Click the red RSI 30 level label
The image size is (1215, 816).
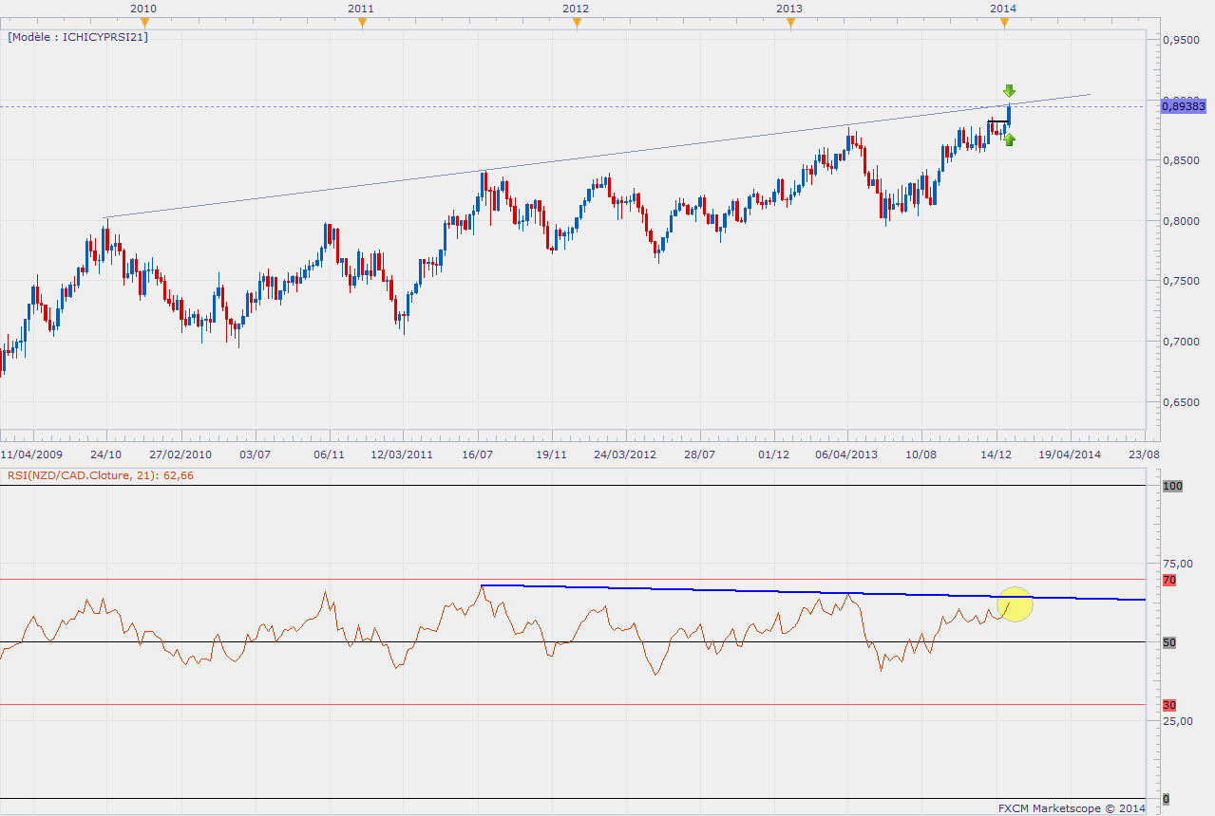1169,705
